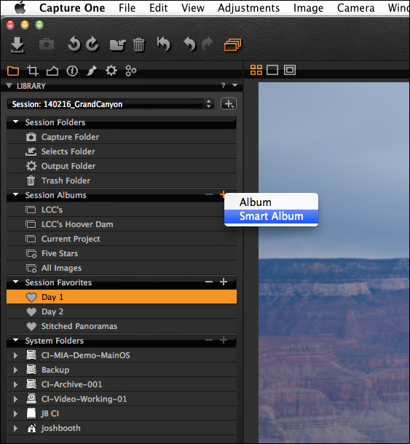Open the Crop tool tab icon

32,71
